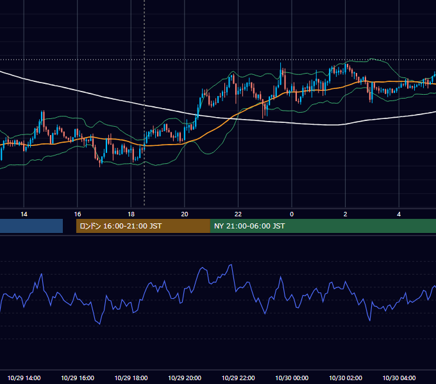436x384 pixels.
Task: Click the 10/29 16:00 date label
Action: click(78, 378)
